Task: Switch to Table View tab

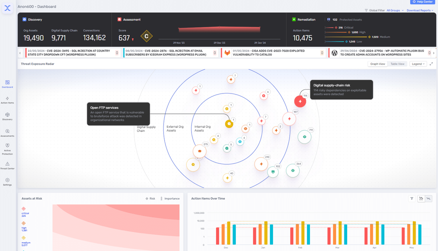Action: pyautogui.click(x=397, y=64)
